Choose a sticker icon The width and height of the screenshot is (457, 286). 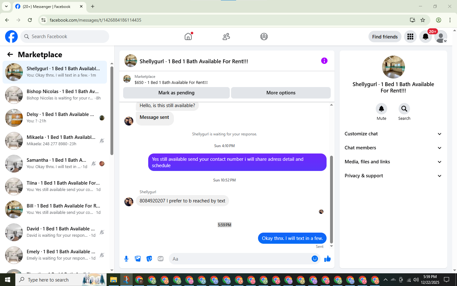tap(149, 259)
